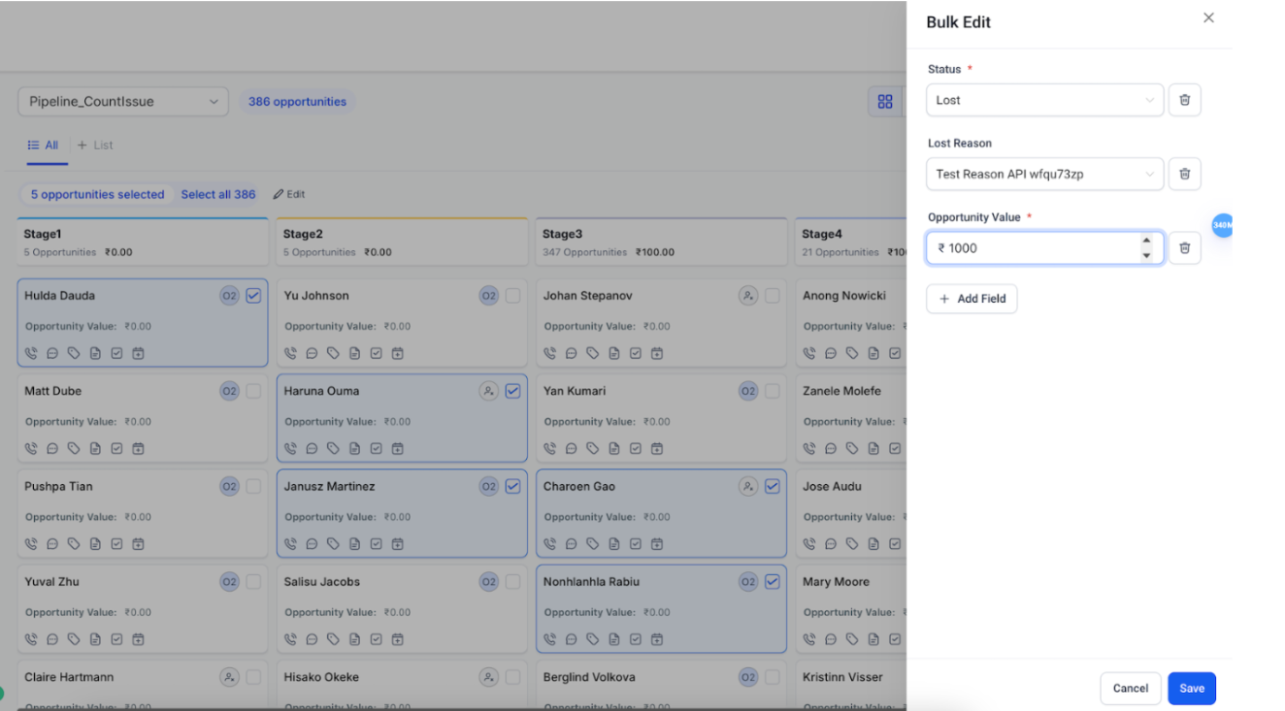Expand the Status dropdown showing Lost
Image resolution: width=1285 pixels, height=711 pixels.
[1044, 100]
